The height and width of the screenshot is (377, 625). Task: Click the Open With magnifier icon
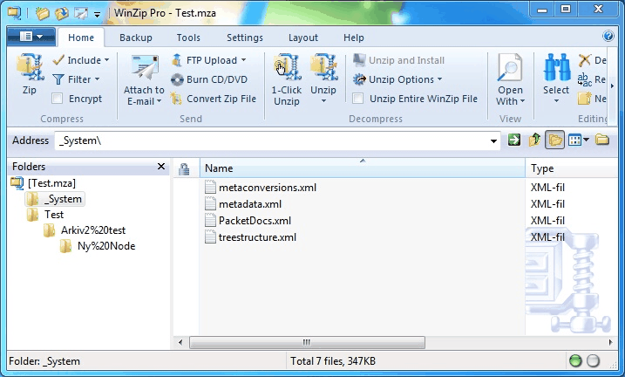(x=510, y=68)
